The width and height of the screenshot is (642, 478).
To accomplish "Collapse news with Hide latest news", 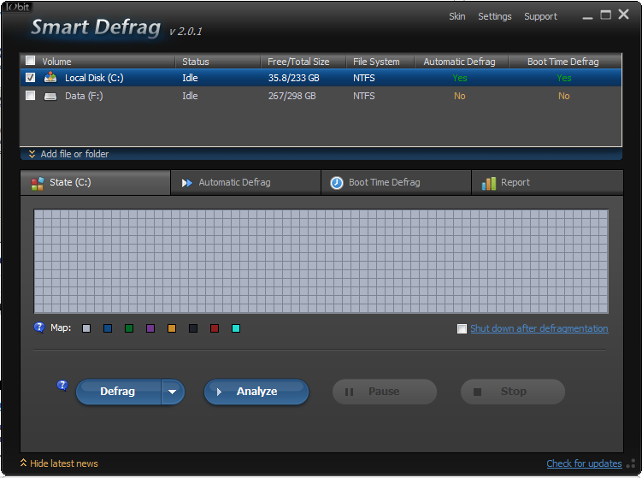I will tap(59, 463).
